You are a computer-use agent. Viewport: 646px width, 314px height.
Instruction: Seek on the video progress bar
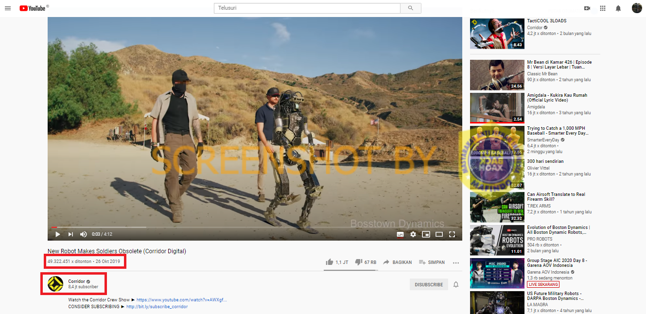pyautogui.click(x=255, y=227)
